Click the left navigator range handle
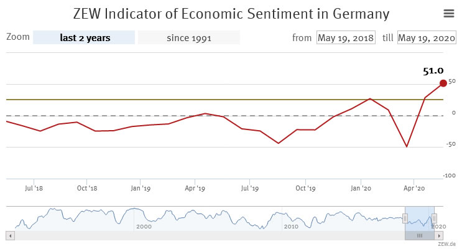The height and width of the screenshot is (249, 462). tap(405, 217)
